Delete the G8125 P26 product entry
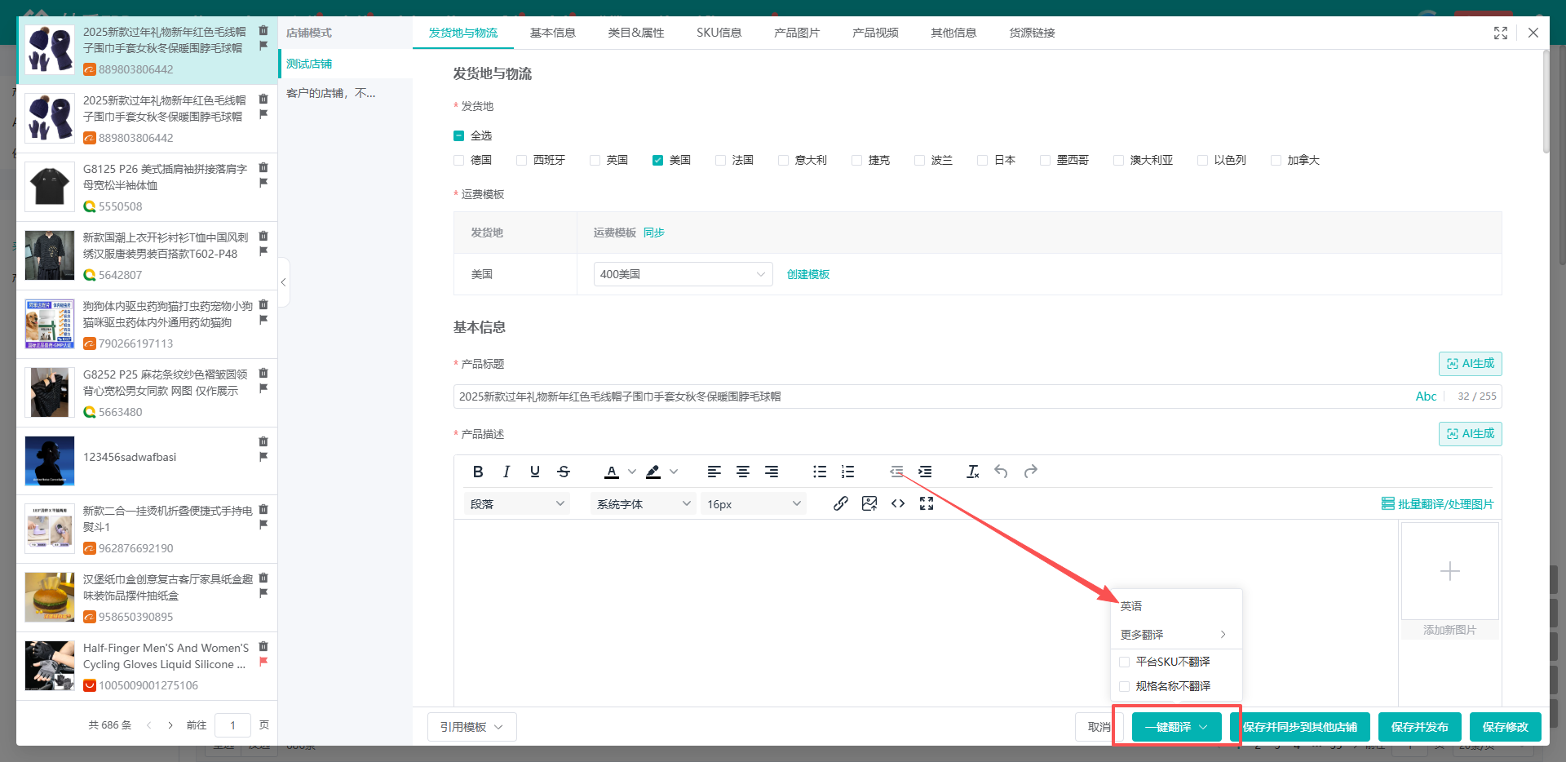The width and height of the screenshot is (1566, 762). (x=263, y=167)
